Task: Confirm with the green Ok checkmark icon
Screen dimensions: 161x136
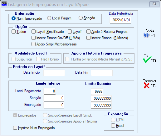Action: point(147,60)
